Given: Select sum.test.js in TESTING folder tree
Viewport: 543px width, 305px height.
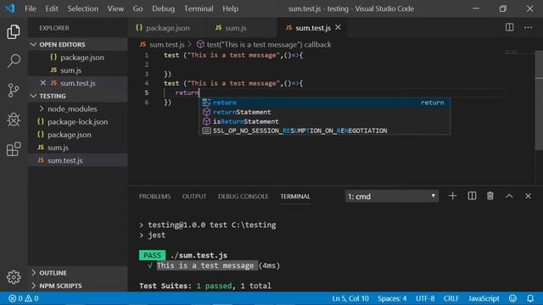Looking at the screenshot, I should pos(78,160).
